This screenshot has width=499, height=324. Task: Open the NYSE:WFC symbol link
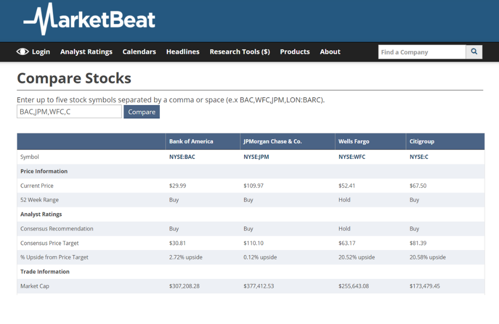pos(352,157)
